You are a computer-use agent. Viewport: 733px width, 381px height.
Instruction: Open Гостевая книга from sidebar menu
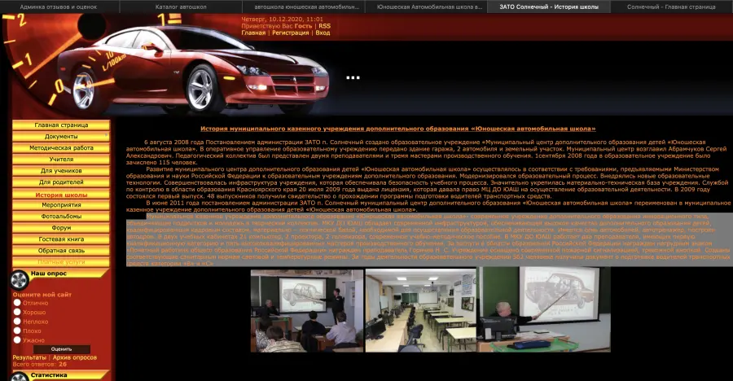61,239
